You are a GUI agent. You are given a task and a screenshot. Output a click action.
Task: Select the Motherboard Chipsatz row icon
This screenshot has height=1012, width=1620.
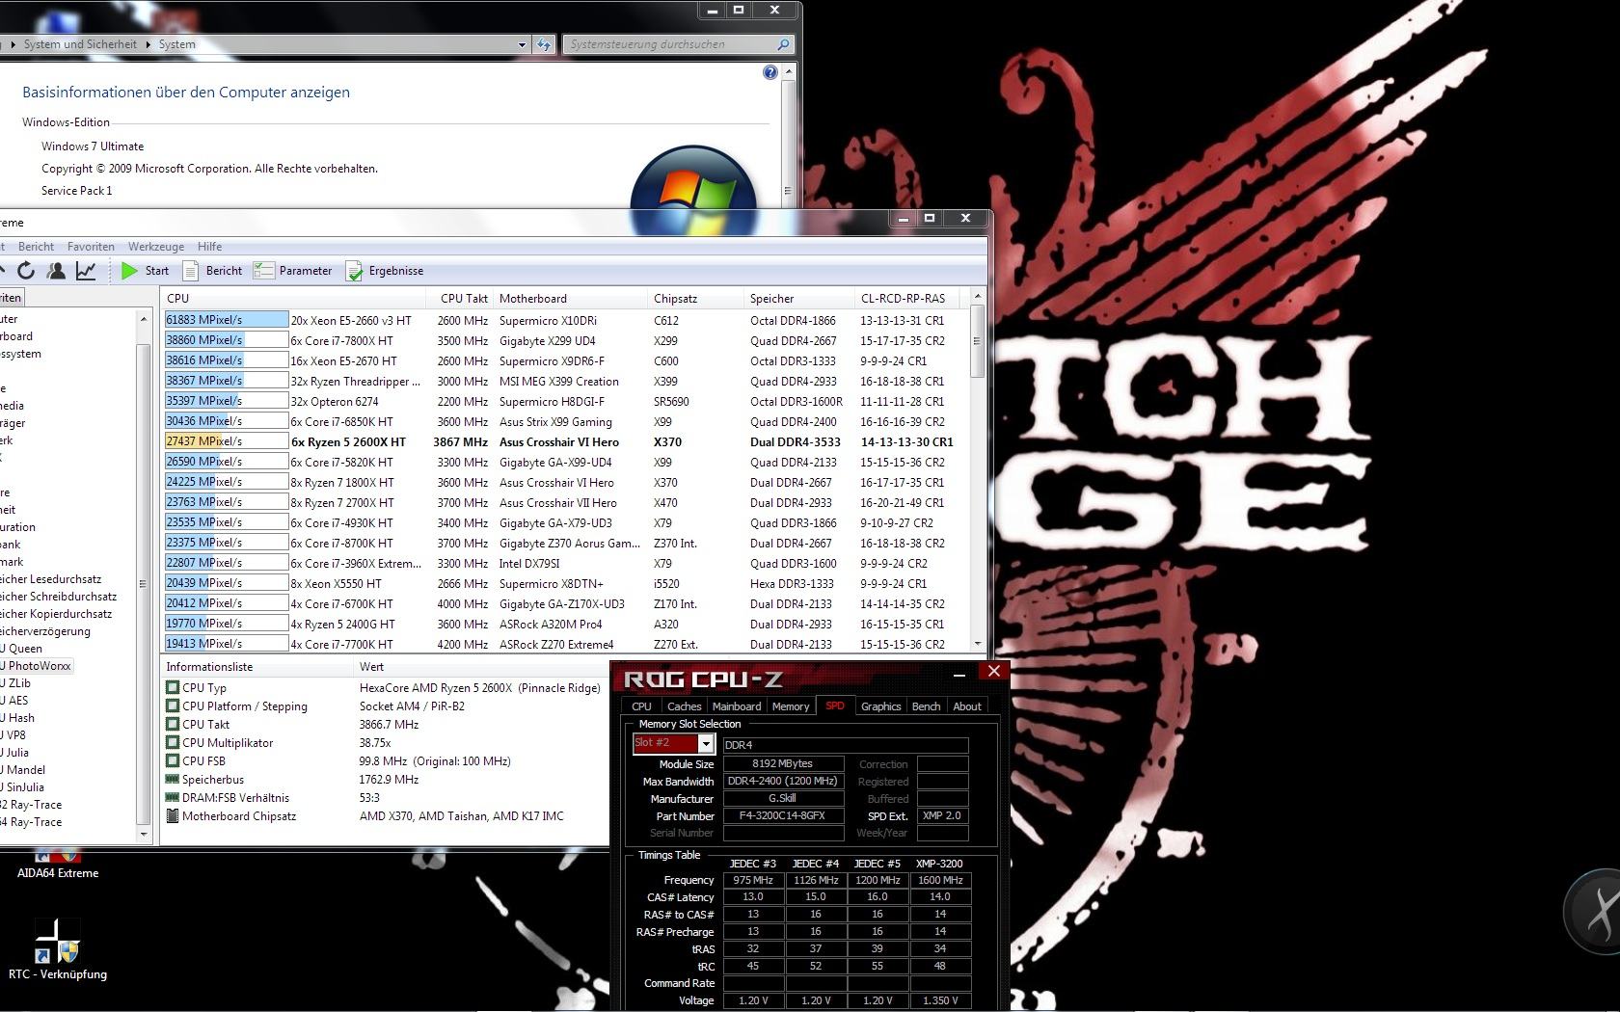(x=173, y=816)
